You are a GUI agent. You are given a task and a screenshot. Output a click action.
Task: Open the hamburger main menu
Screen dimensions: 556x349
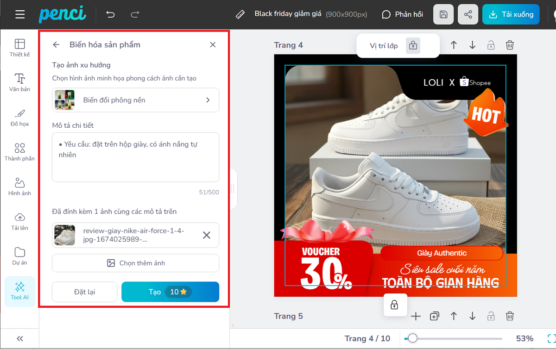tap(20, 14)
